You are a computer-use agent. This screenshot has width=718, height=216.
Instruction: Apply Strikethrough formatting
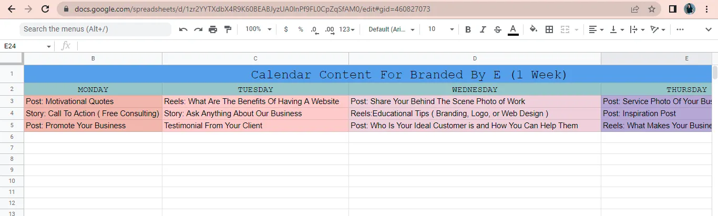click(498, 29)
